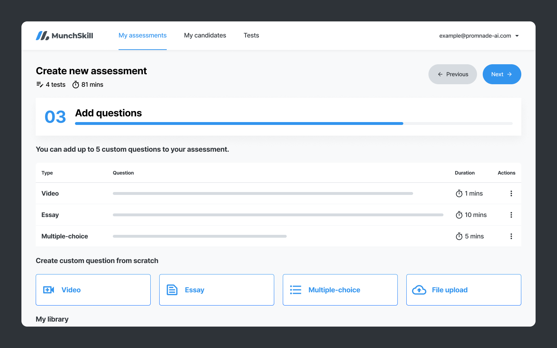Click the Type column header
Image resolution: width=557 pixels, height=348 pixels.
47,173
